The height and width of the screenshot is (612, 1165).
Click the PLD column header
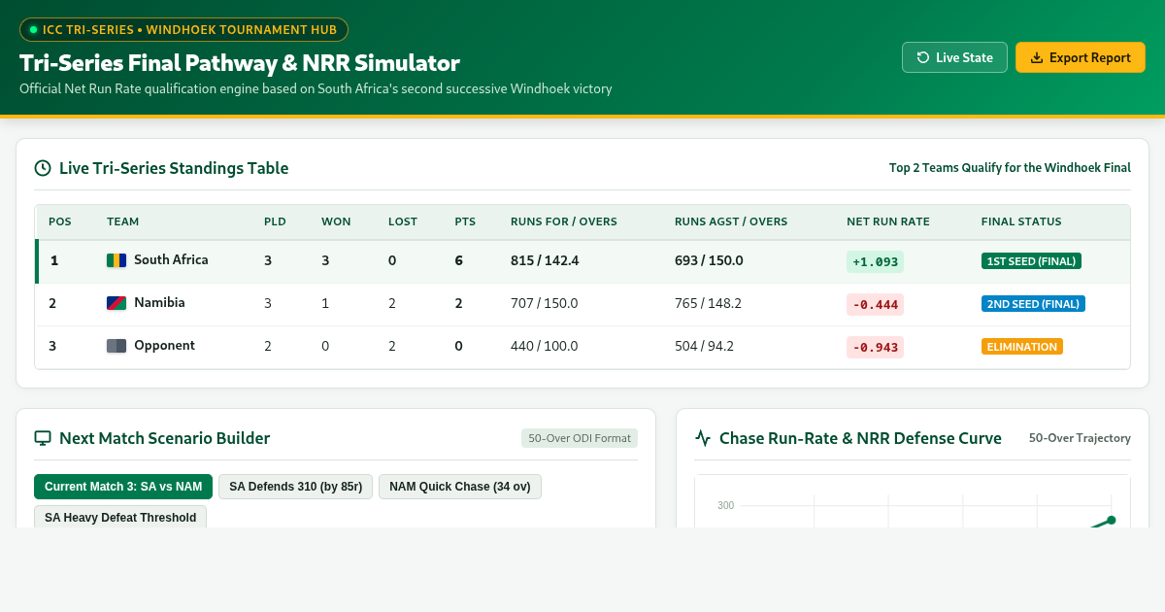pyautogui.click(x=275, y=221)
